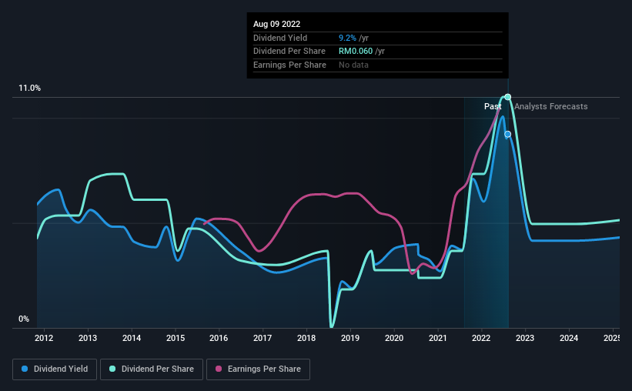Select the 2021 x-axis label

click(x=437, y=338)
